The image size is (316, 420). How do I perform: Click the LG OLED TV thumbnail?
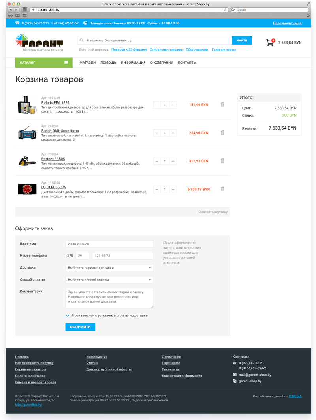click(27, 189)
